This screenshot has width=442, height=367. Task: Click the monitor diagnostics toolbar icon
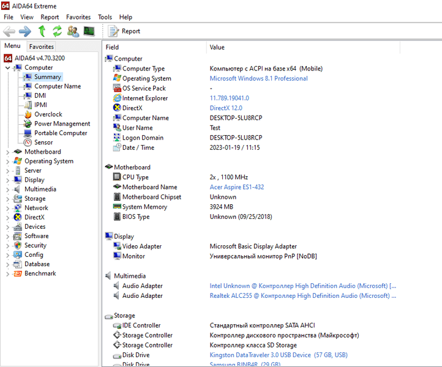[x=89, y=31]
